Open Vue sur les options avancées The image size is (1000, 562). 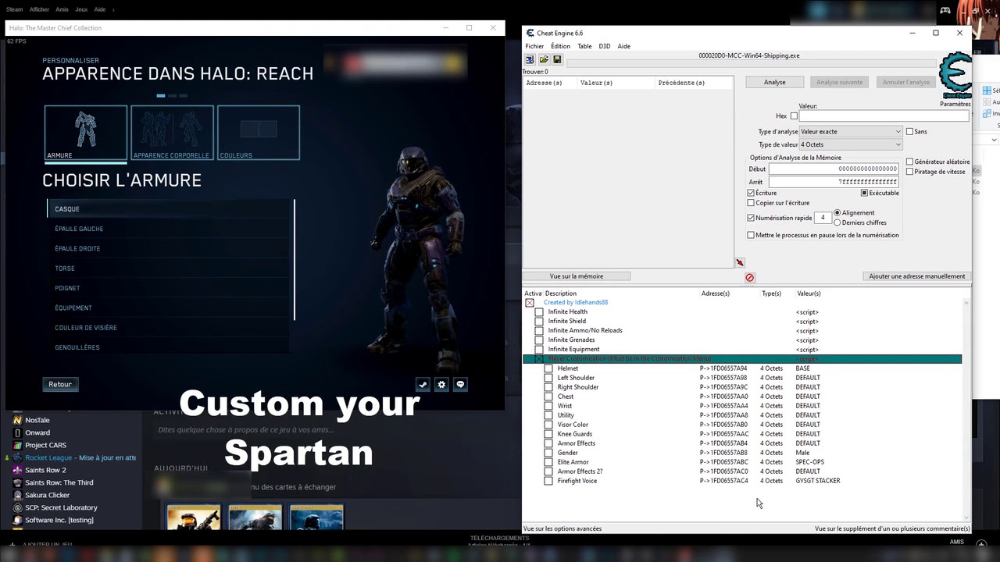click(x=562, y=528)
